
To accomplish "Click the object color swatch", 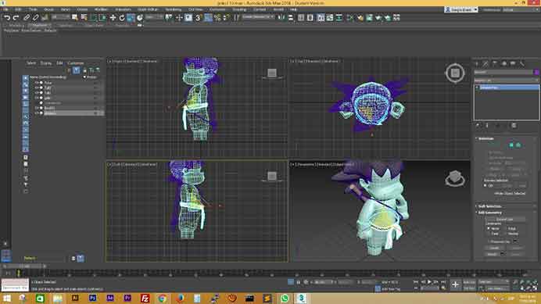I will tap(536, 72).
